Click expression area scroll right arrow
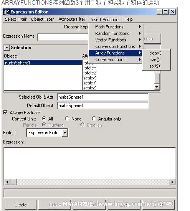The image size is (190, 211). [172, 182]
